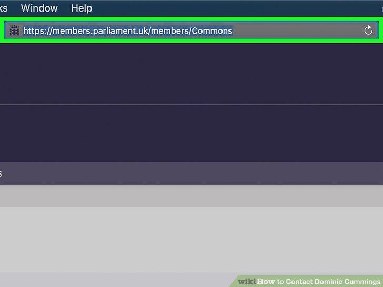
Task: Open the Window menu
Action: 39,8
